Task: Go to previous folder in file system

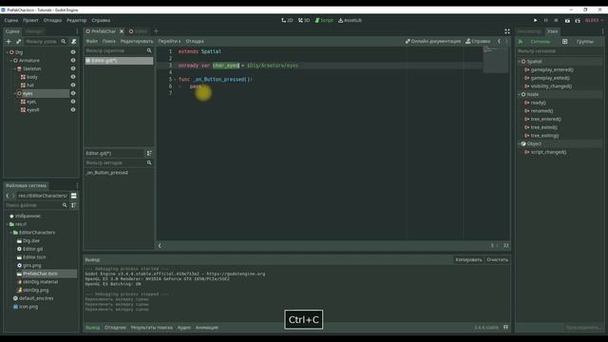Action: pos(8,196)
